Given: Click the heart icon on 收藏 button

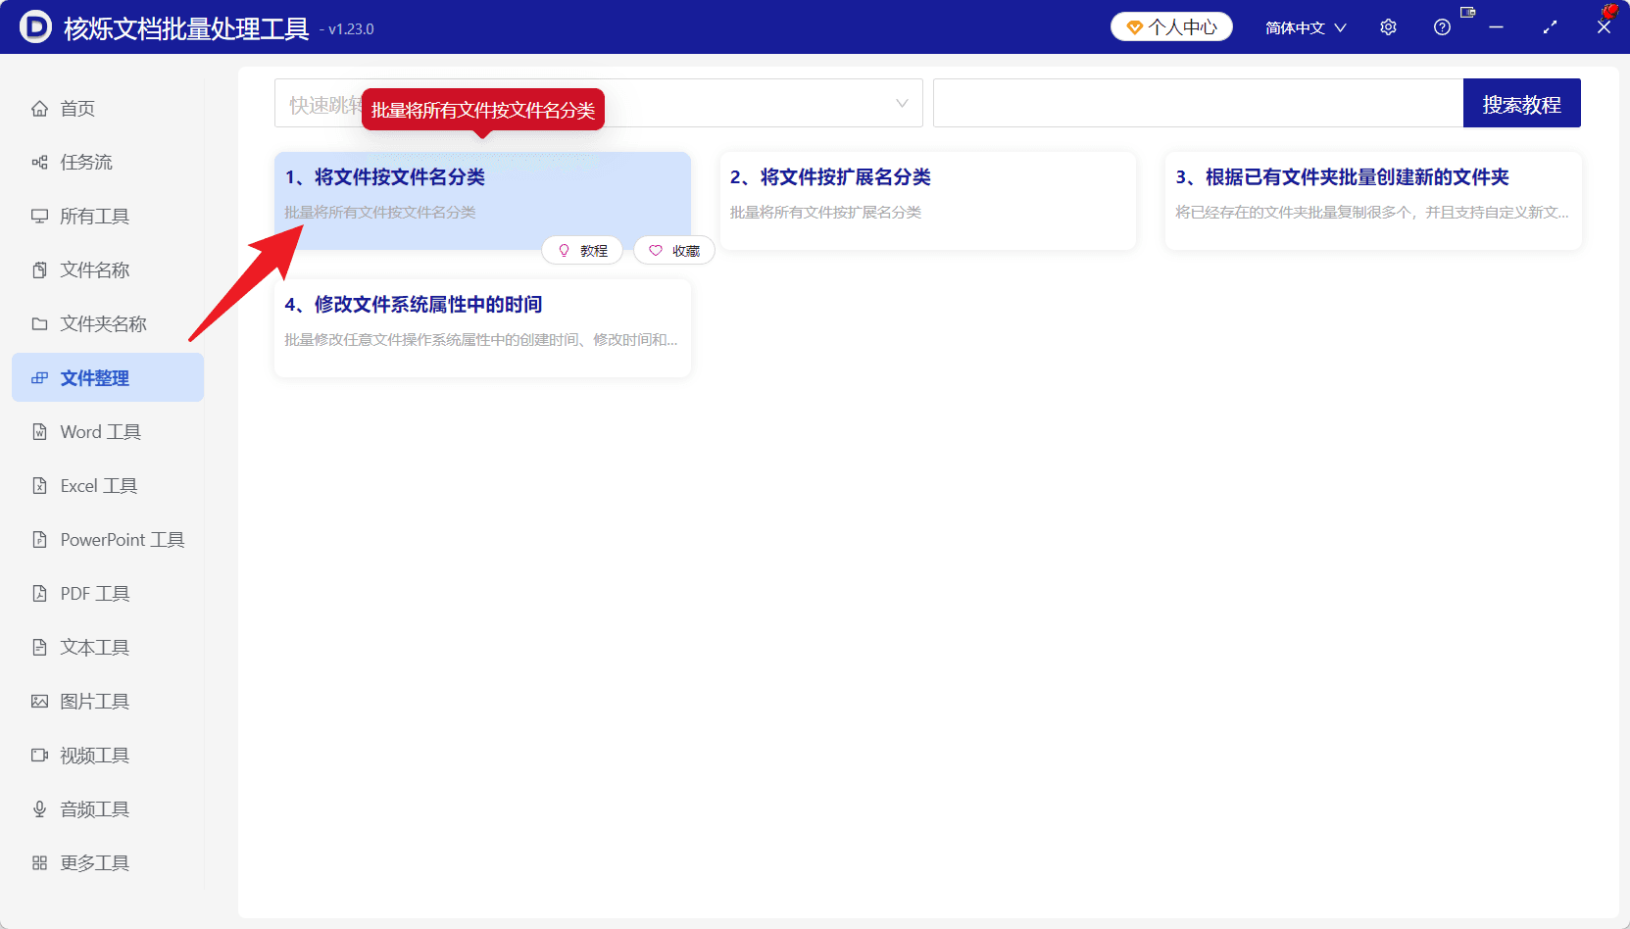Looking at the screenshot, I should pos(656,251).
